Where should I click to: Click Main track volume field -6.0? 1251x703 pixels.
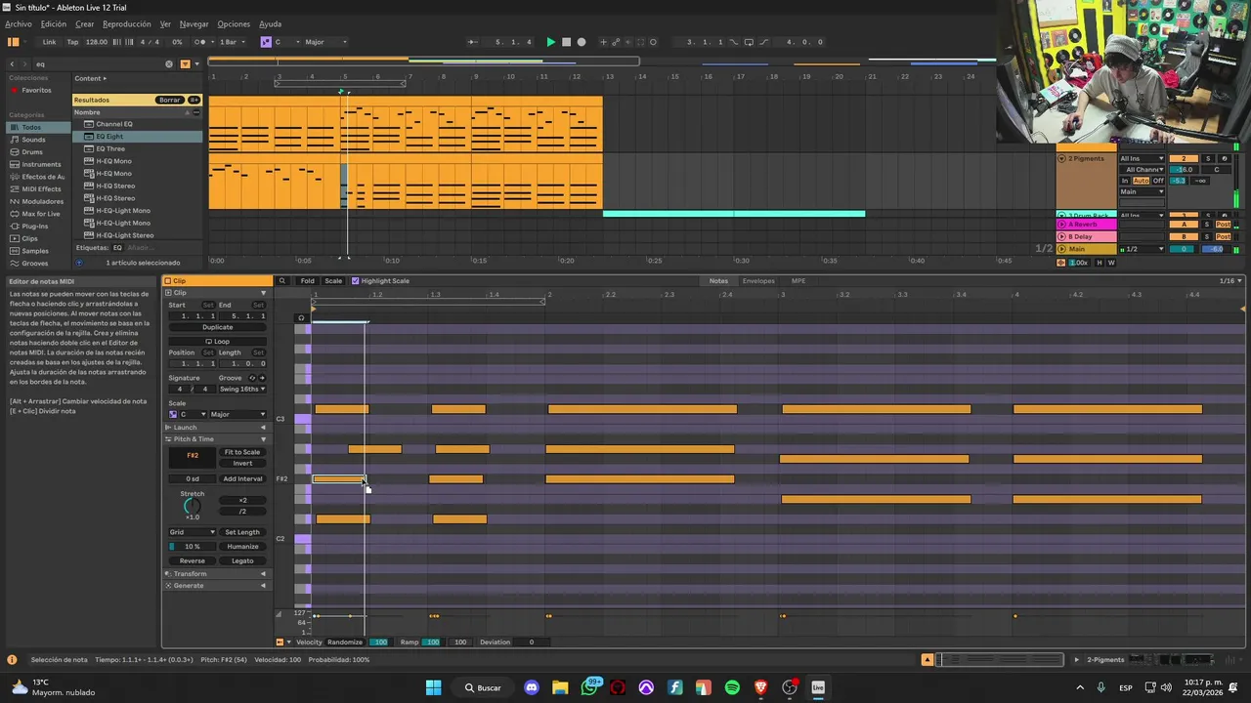coord(1217,249)
